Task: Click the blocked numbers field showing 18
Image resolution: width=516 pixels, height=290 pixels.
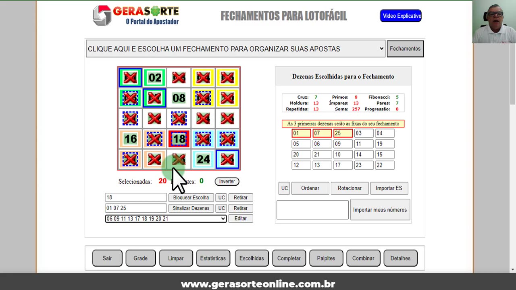Action: point(136,197)
